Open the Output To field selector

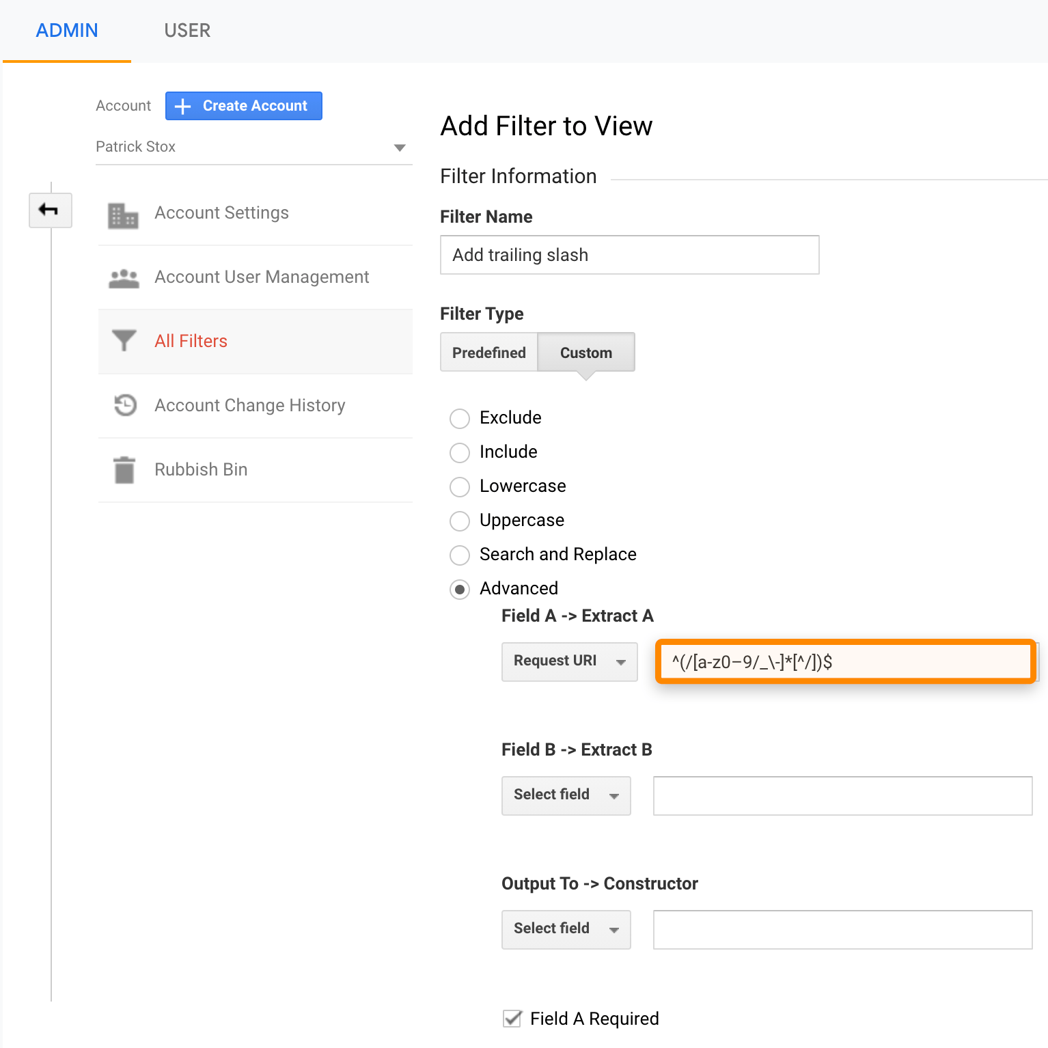(566, 929)
